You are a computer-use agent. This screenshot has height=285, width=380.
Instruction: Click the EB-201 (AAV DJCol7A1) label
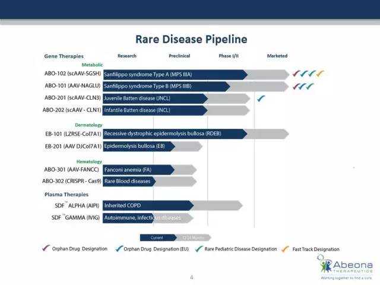pyautogui.click(x=73, y=147)
